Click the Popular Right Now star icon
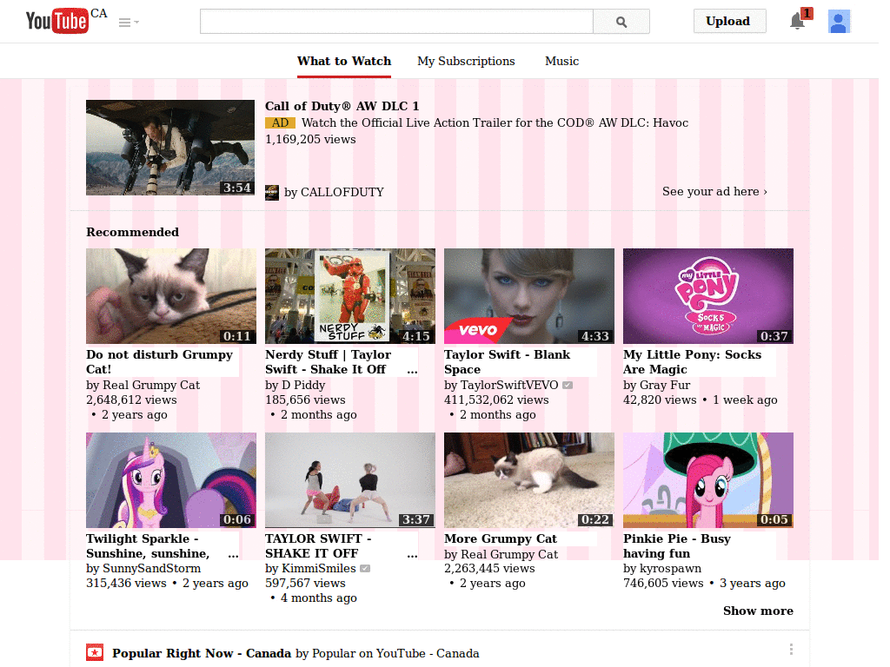 tap(95, 653)
